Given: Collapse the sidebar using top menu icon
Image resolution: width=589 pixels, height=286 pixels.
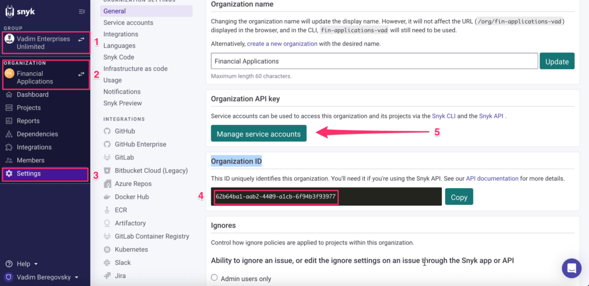Looking at the screenshot, I should point(82,12).
